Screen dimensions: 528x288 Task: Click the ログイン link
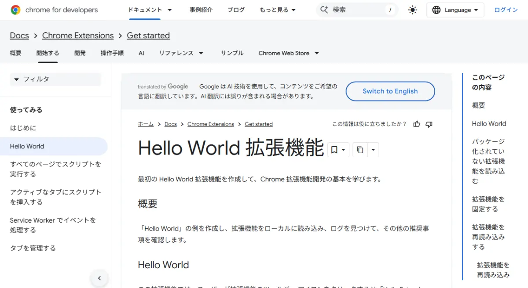point(506,10)
